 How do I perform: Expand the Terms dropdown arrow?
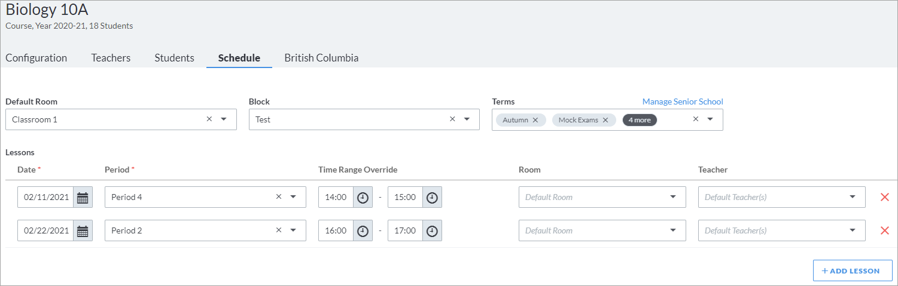pyautogui.click(x=710, y=119)
